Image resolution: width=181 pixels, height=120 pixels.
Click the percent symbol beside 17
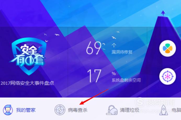(114, 73)
